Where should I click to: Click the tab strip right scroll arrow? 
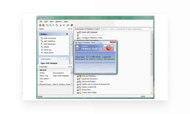click(x=151, y=29)
